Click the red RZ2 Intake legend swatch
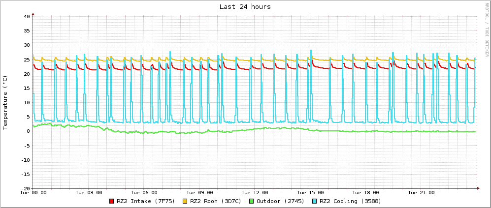The width and height of the screenshot is (491, 208). click(x=111, y=201)
